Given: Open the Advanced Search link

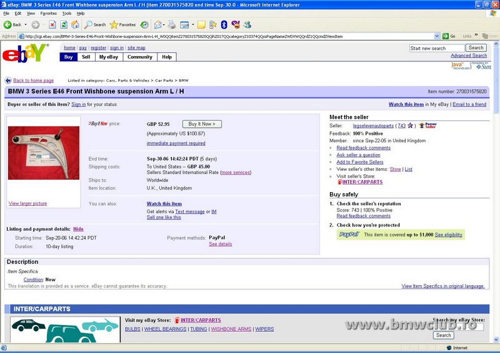Looking at the screenshot, I should point(469,56).
